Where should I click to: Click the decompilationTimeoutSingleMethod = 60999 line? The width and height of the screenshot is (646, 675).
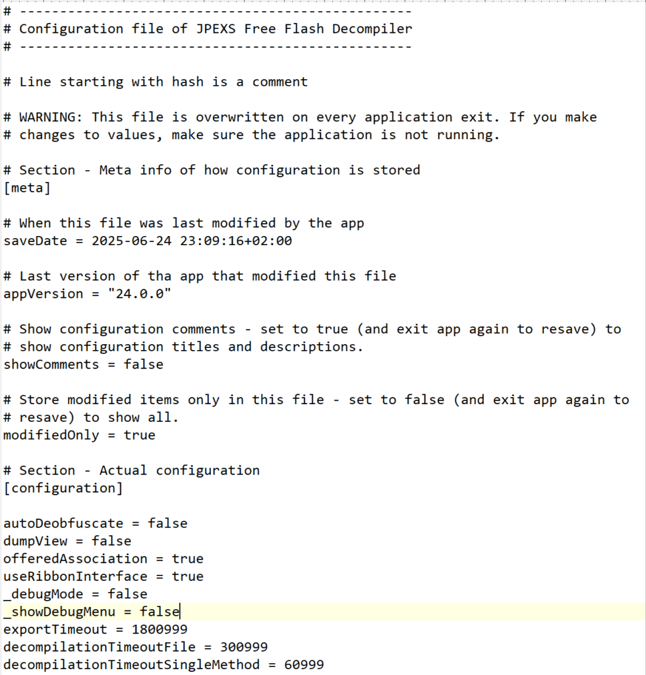(x=163, y=664)
